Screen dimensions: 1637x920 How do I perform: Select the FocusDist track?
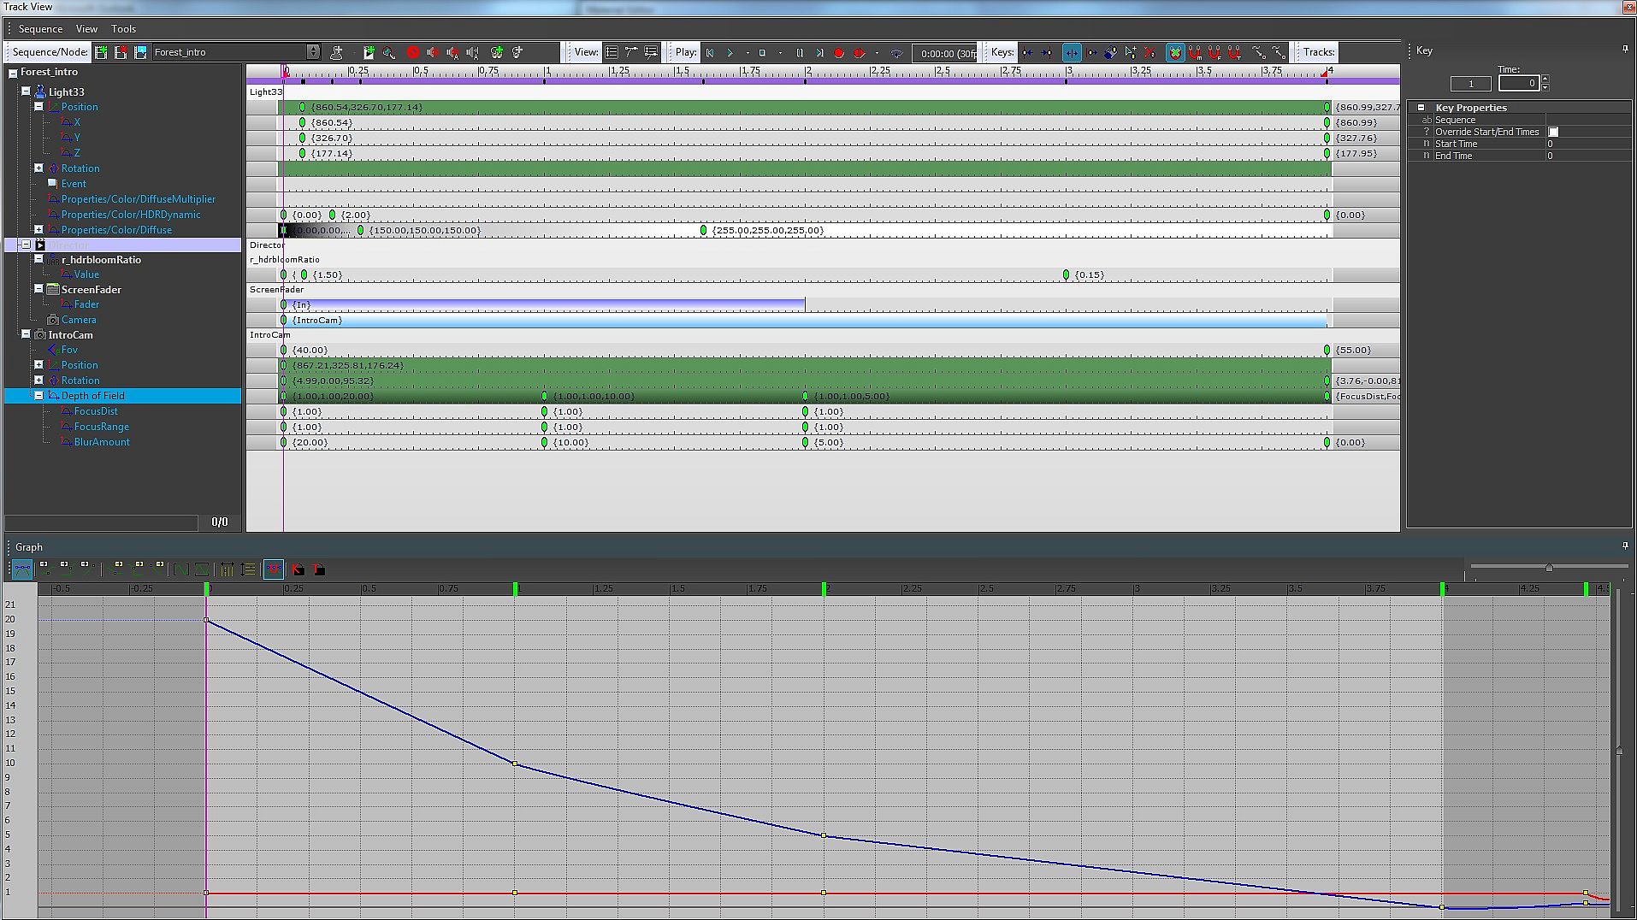point(96,411)
